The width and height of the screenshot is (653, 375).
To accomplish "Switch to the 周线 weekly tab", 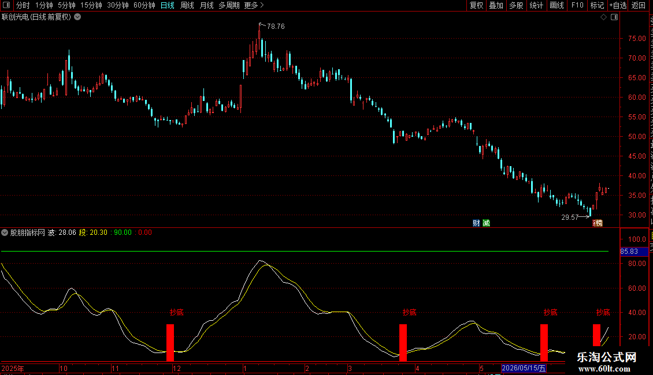I will (187, 5).
